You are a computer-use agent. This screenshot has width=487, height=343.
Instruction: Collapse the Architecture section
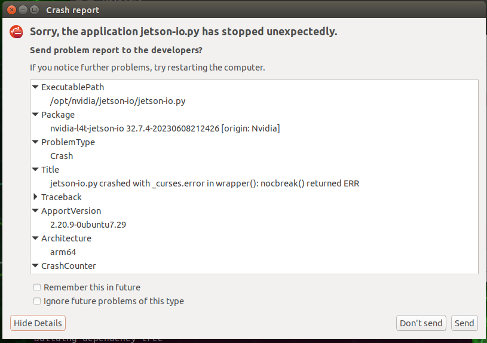pyautogui.click(x=35, y=238)
